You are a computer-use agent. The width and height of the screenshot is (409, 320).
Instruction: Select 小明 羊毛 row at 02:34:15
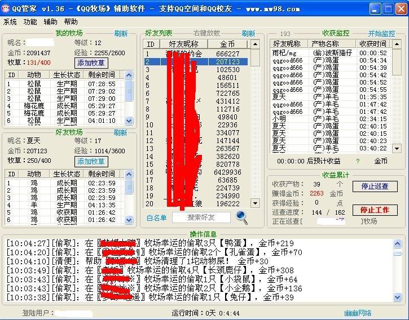(x=331, y=119)
